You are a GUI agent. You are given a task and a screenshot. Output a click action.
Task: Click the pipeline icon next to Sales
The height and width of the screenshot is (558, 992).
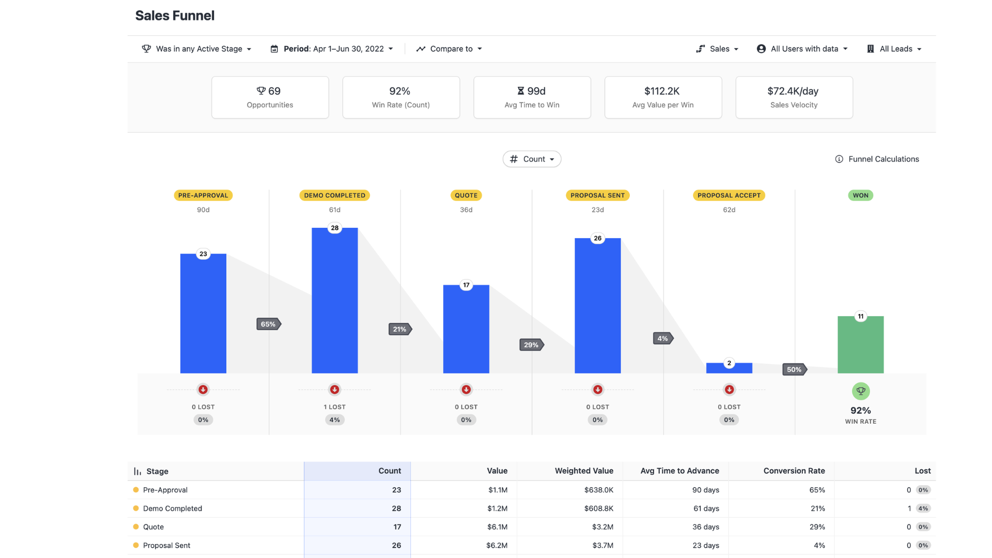[701, 49]
